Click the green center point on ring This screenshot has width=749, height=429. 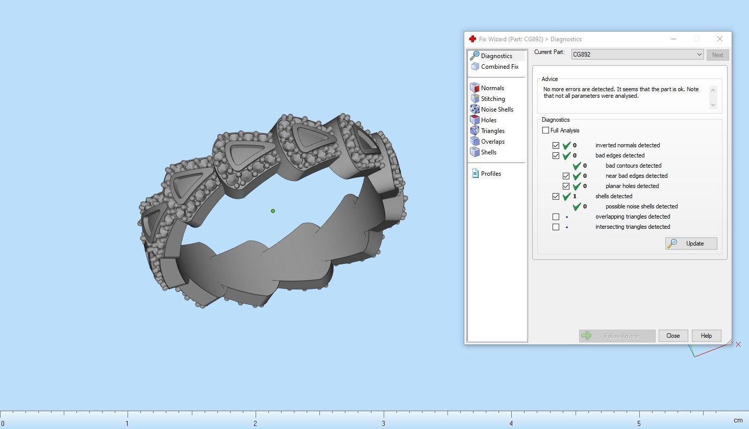[x=273, y=211]
